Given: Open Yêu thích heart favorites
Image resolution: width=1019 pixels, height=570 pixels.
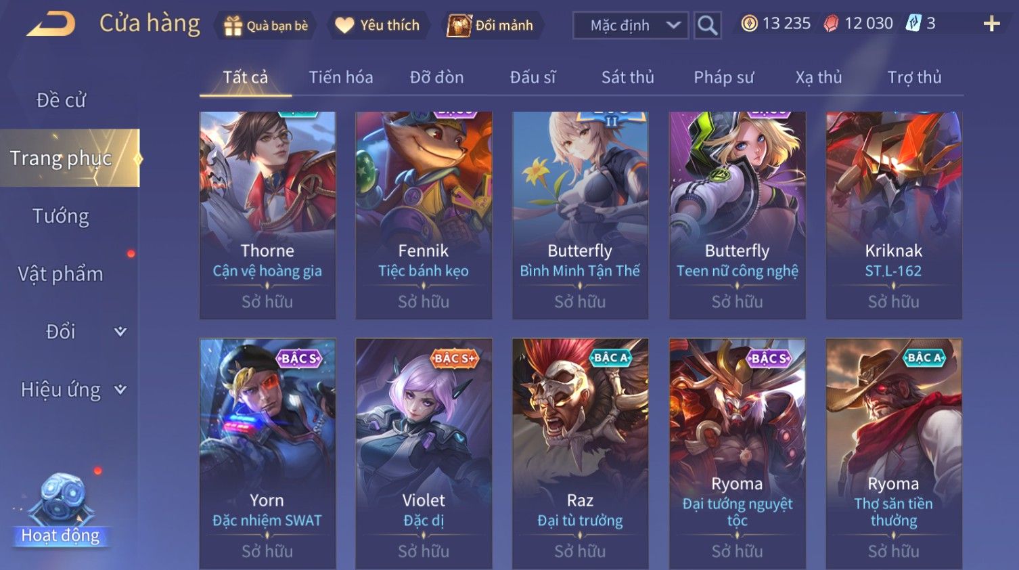Looking at the screenshot, I should click(x=345, y=26).
